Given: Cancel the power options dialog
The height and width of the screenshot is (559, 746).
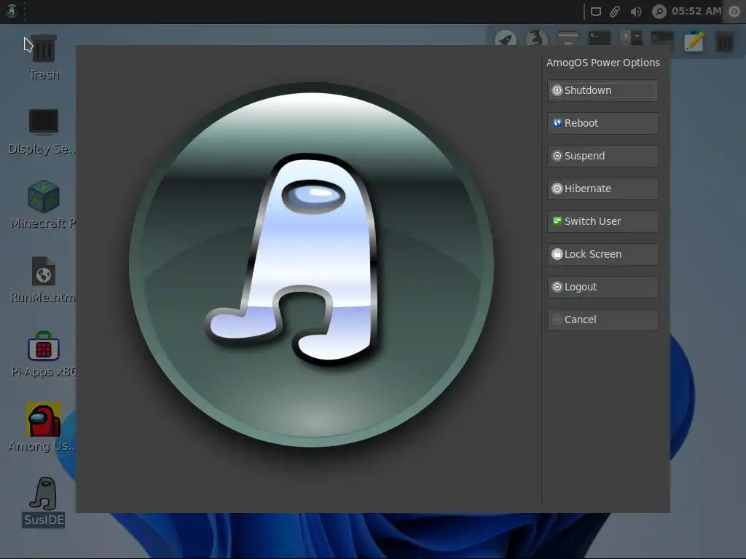Looking at the screenshot, I should coord(602,320).
